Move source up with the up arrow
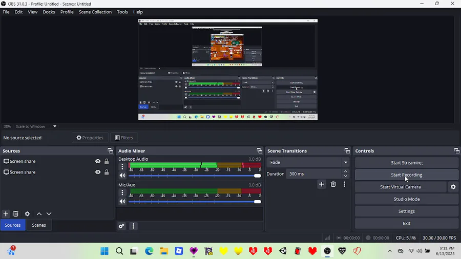Screen dimensions: 461x259 [39, 214]
